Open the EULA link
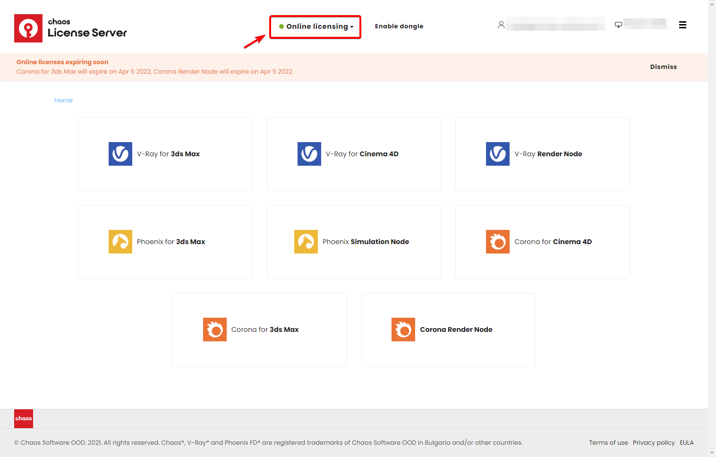The width and height of the screenshot is (716, 457). coord(687,443)
